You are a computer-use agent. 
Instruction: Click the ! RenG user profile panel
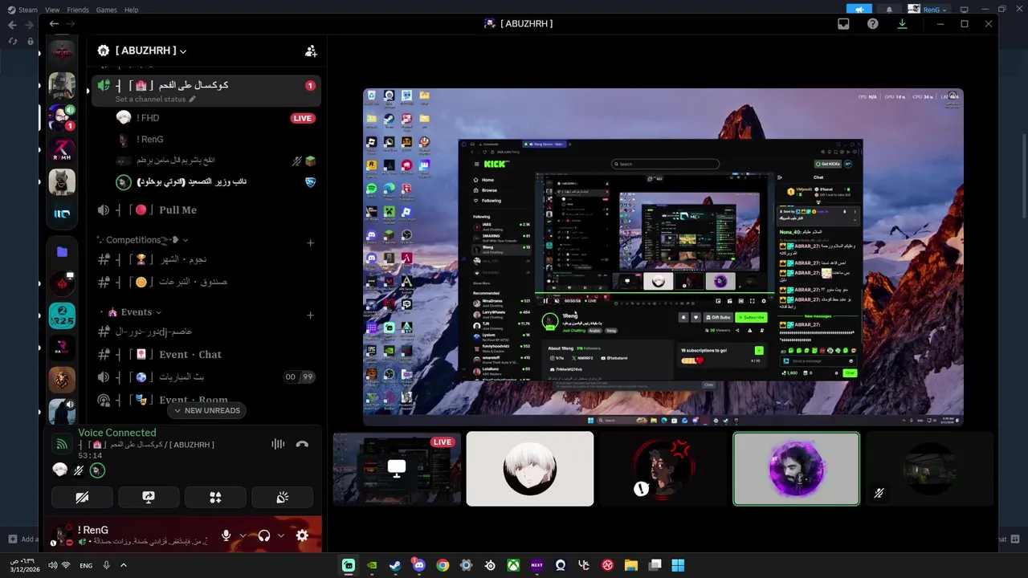tap(128, 535)
